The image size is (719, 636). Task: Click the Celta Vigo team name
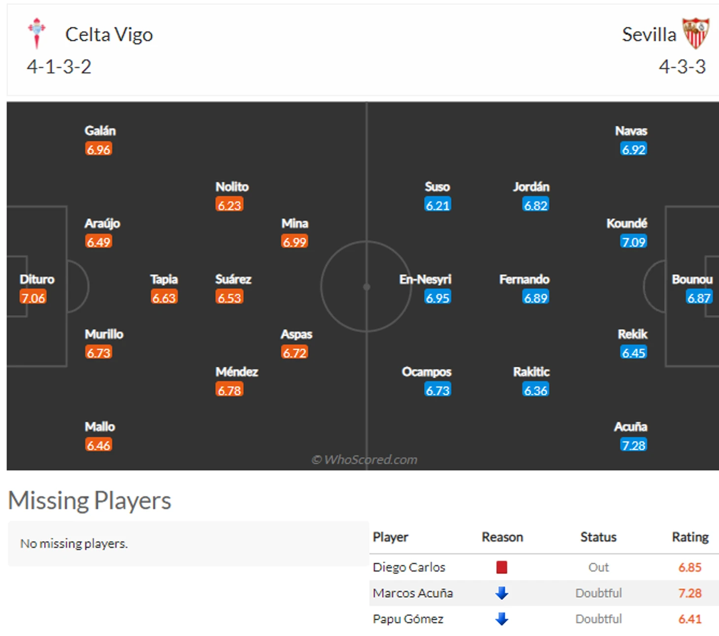pyautogui.click(x=109, y=34)
